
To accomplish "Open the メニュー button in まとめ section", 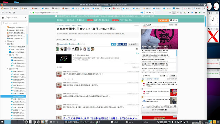I will pos(135,67).
